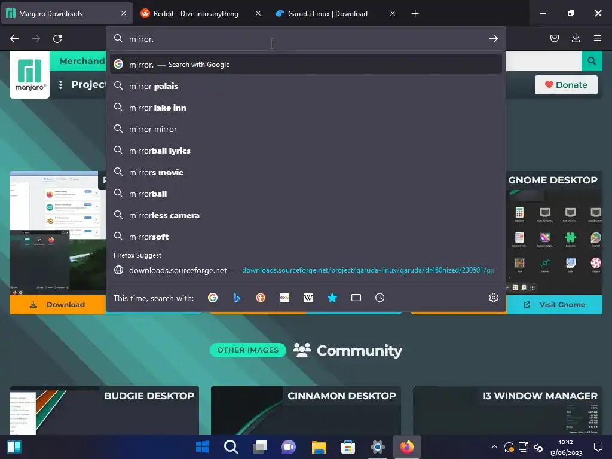Viewport: 612px width, 459px height.
Task: Open the taskbar clock and date
Action: click(566, 447)
